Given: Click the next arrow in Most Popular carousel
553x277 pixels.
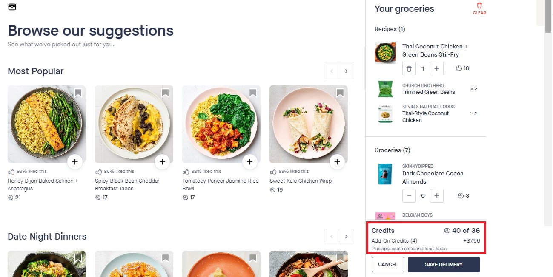Looking at the screenshot, I should [x=347, y=71].
